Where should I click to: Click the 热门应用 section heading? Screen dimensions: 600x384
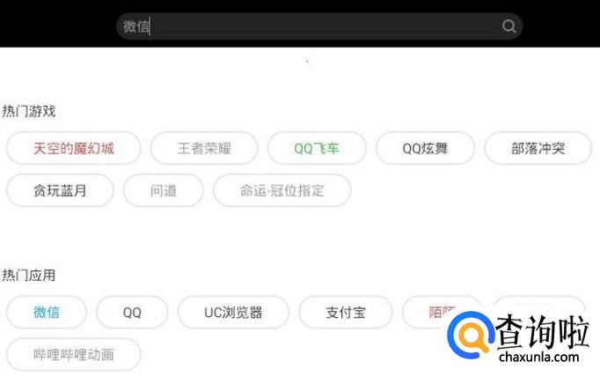point(29,275)
